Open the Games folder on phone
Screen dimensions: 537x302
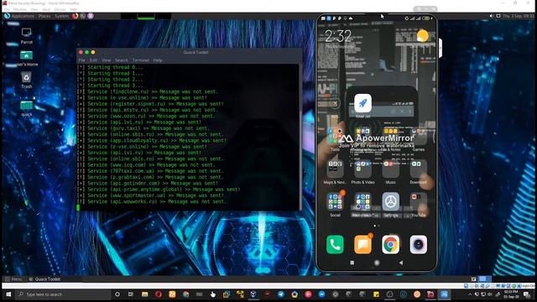[x=418, y=136]
